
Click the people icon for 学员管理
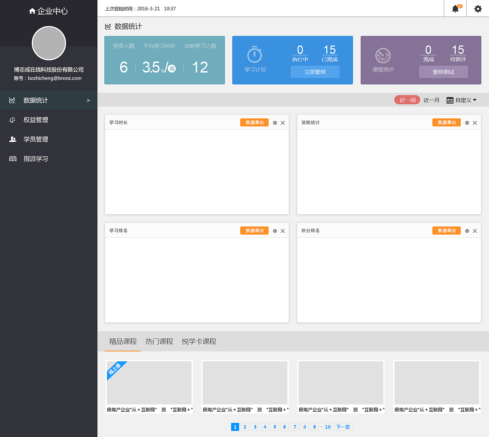tap(13, 139)
